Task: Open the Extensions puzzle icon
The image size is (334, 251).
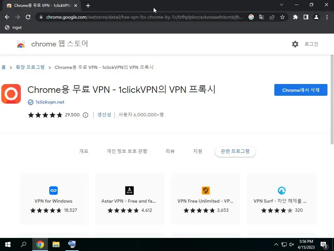Action: (x=296, y=17)
